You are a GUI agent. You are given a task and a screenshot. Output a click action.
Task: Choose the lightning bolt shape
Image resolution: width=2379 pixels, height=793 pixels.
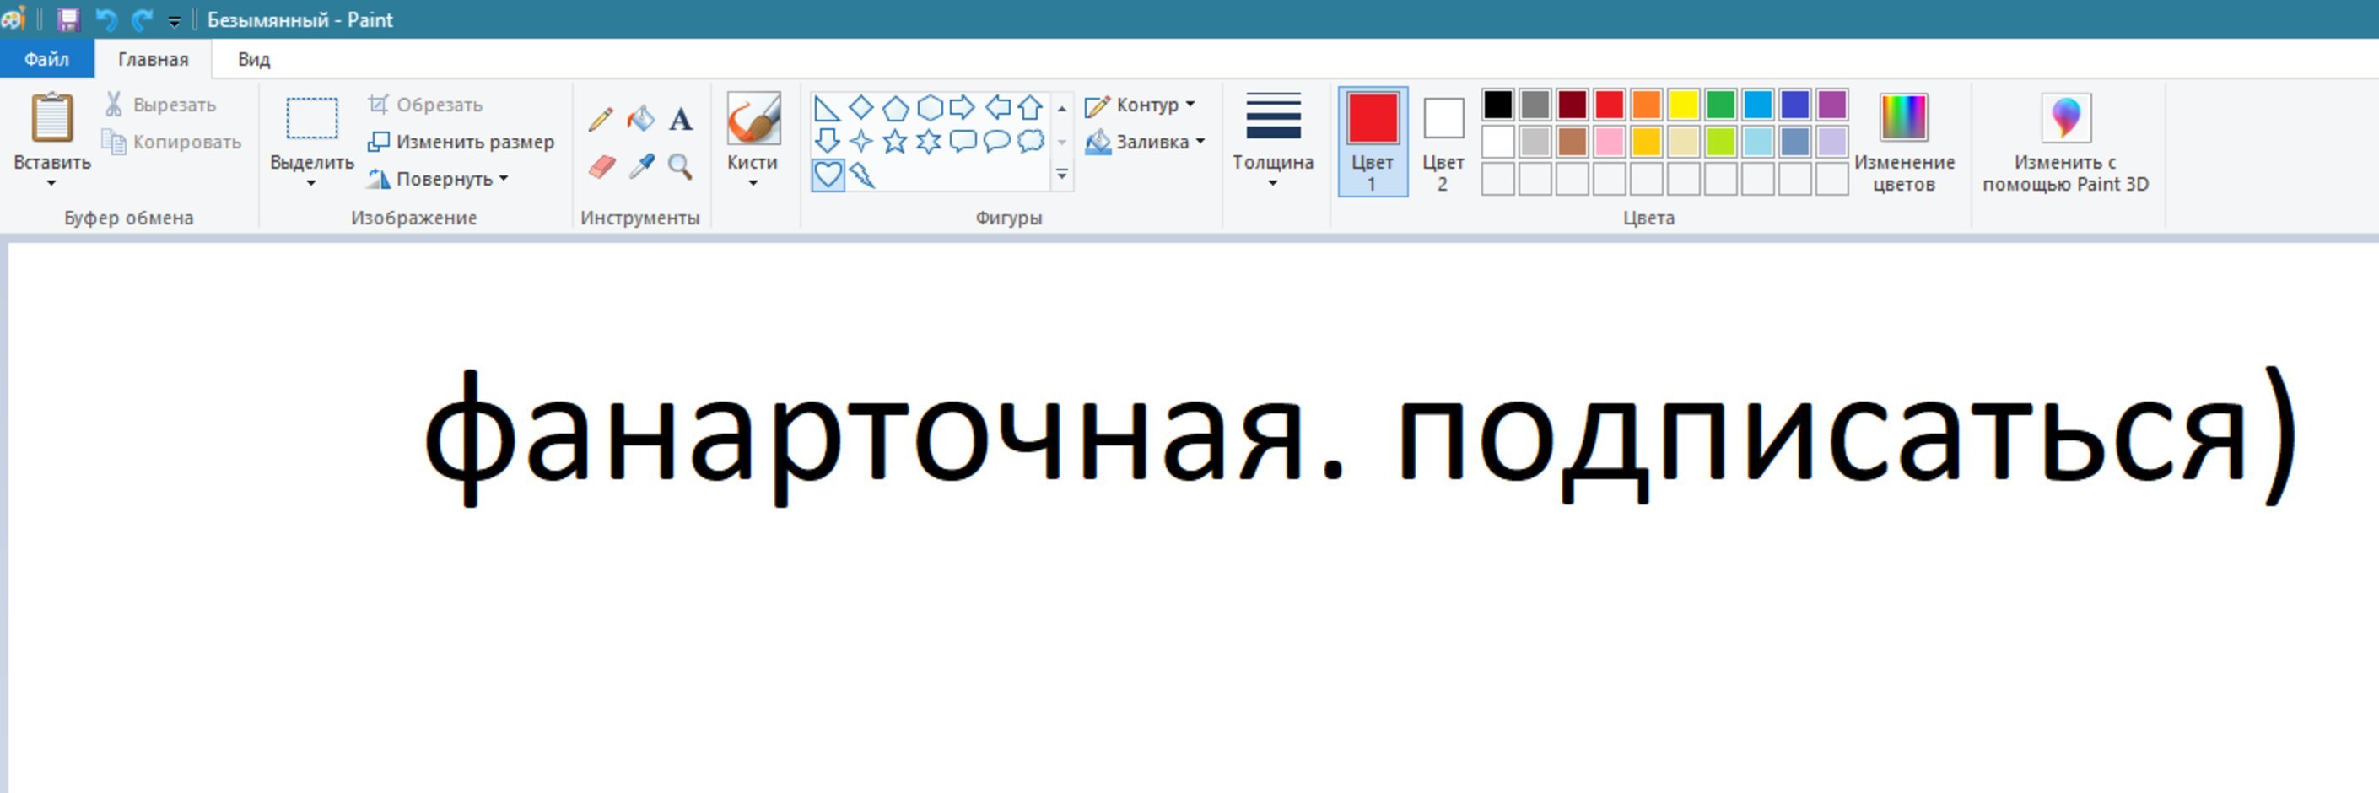pyautogui.click(x=861, y=175)
